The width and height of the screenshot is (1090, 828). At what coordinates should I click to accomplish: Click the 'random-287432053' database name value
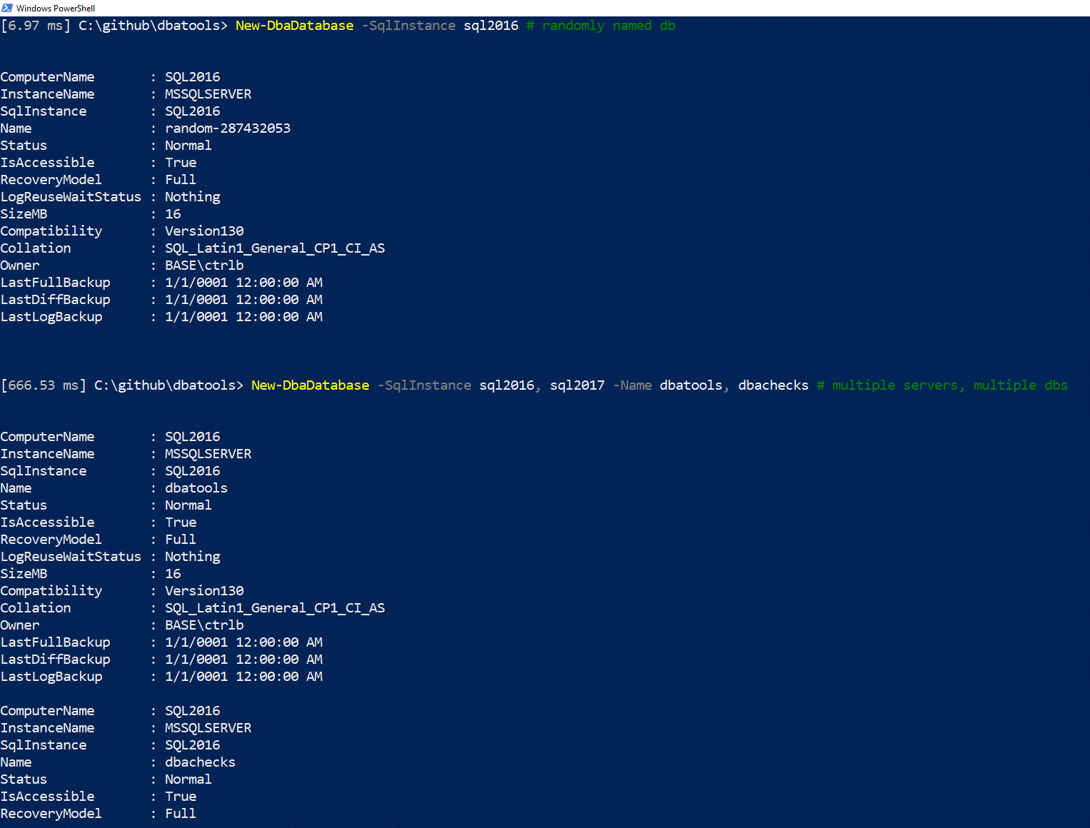click(x=228, y=128)
